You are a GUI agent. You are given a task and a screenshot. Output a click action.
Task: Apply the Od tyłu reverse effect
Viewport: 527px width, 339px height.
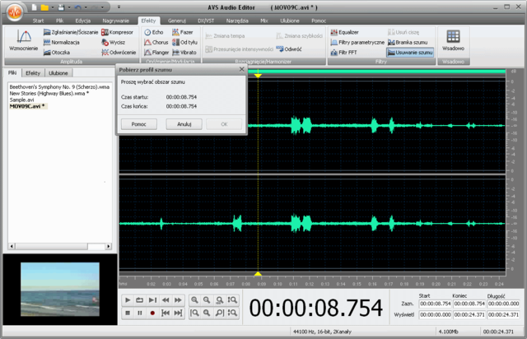click(184, 42)
